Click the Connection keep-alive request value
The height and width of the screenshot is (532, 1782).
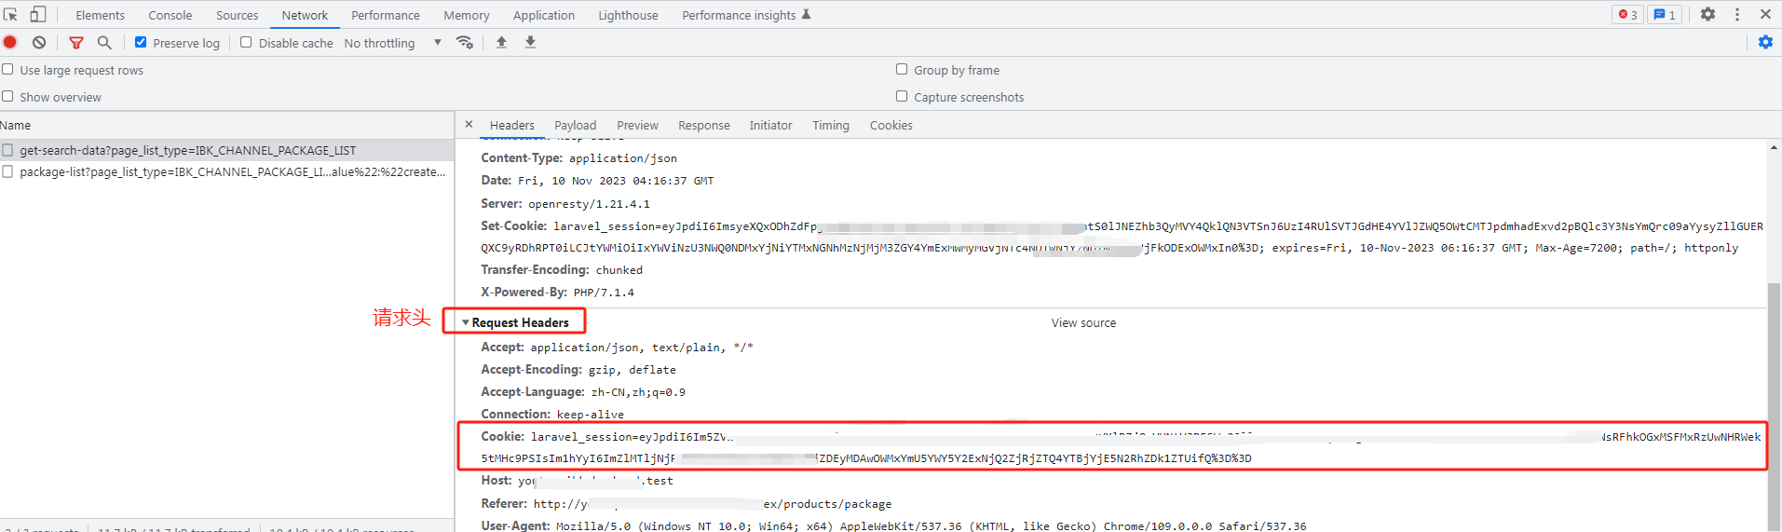591,415
